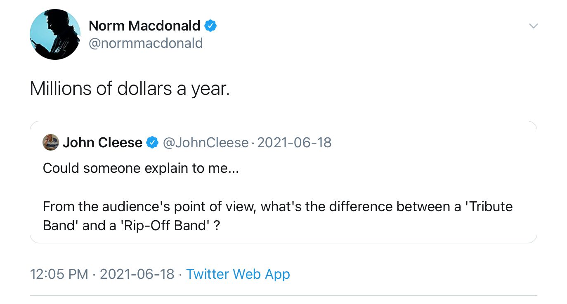Click the 2021-06-18 date below the tweet

tap(137, 274)
